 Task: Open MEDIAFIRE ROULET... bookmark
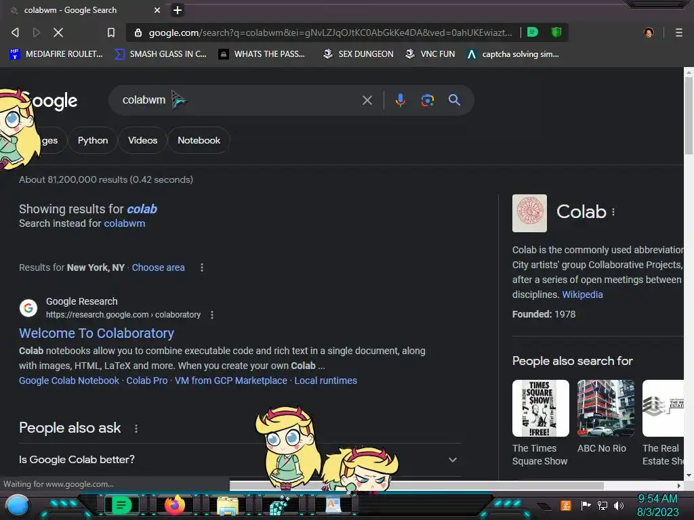56,54
